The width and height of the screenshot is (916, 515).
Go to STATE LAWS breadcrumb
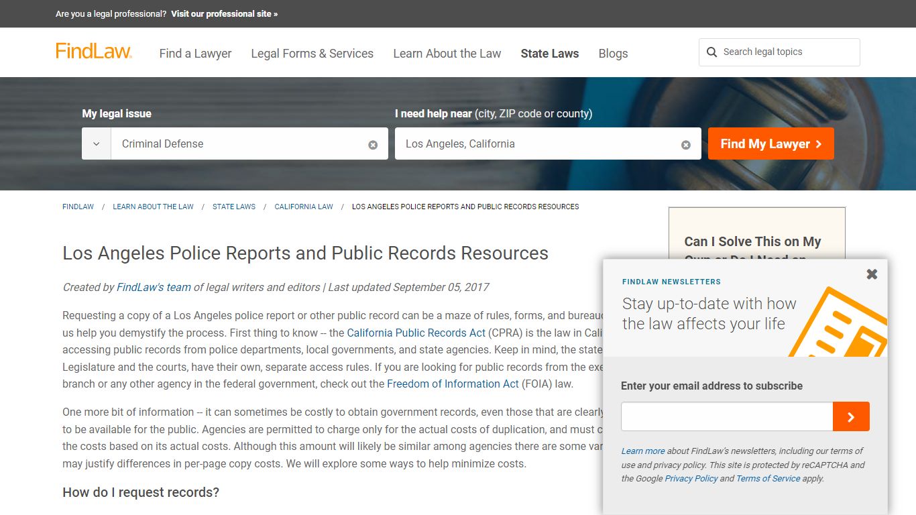(x=234, y=207)
